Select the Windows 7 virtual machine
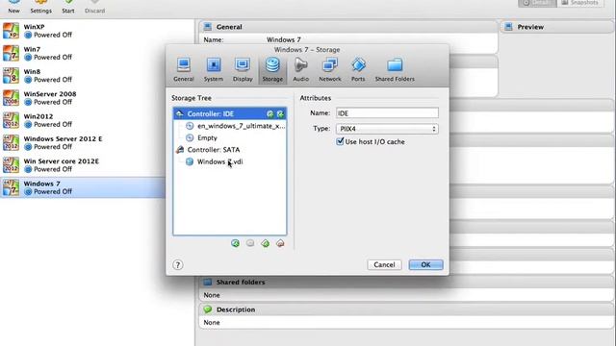The width and height of the screenshot is (616, 346). pos(83,187)
